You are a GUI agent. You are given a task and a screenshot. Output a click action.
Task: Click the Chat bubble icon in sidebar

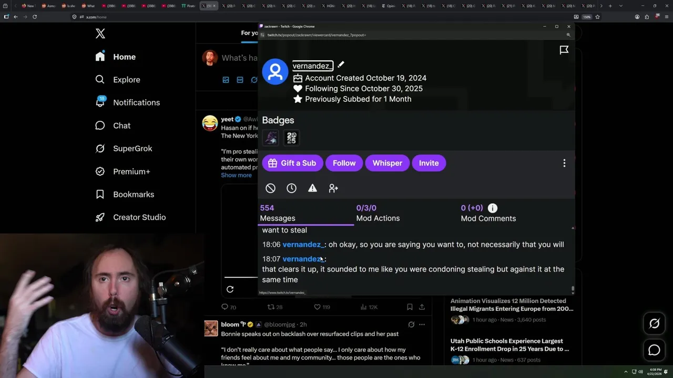point(100,125)
